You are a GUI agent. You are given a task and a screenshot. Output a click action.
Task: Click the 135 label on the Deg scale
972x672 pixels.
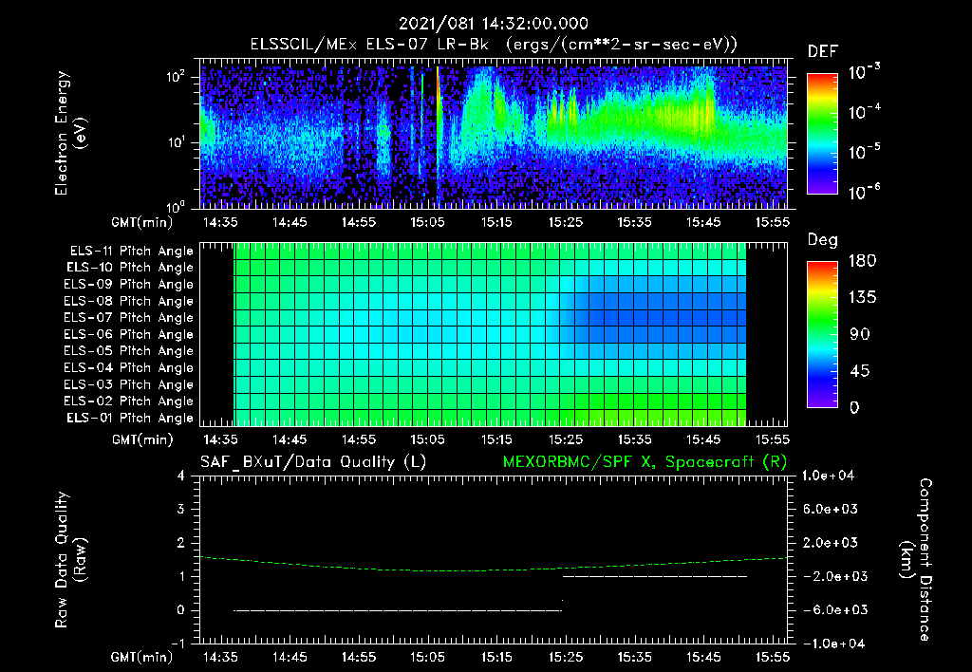tap(862, 298)
